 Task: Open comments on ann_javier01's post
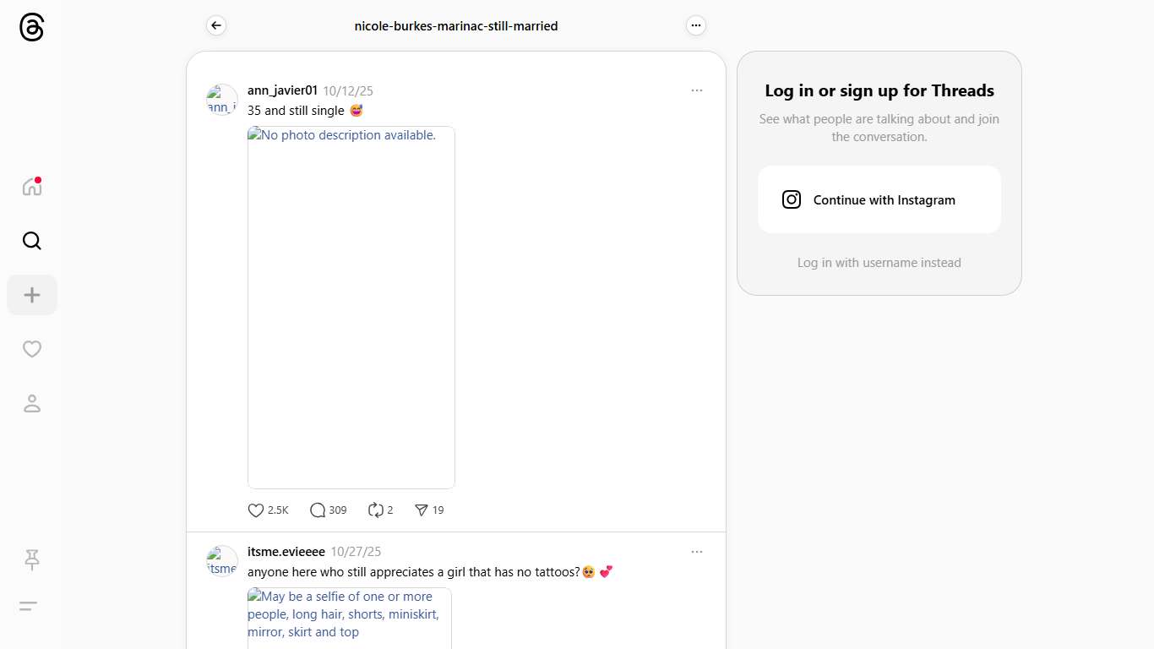318,510
